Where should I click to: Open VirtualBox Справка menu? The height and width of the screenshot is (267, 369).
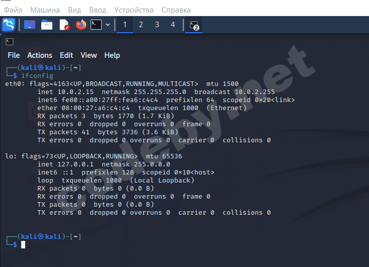tap(176, 10)
